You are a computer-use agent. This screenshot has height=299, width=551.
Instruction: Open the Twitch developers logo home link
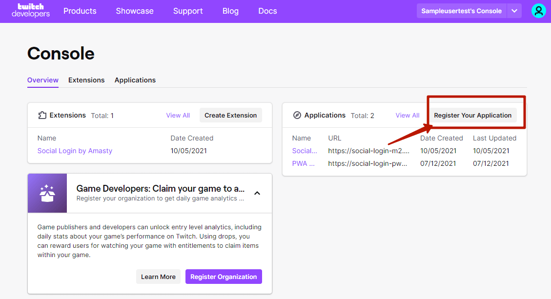point(31,11)
